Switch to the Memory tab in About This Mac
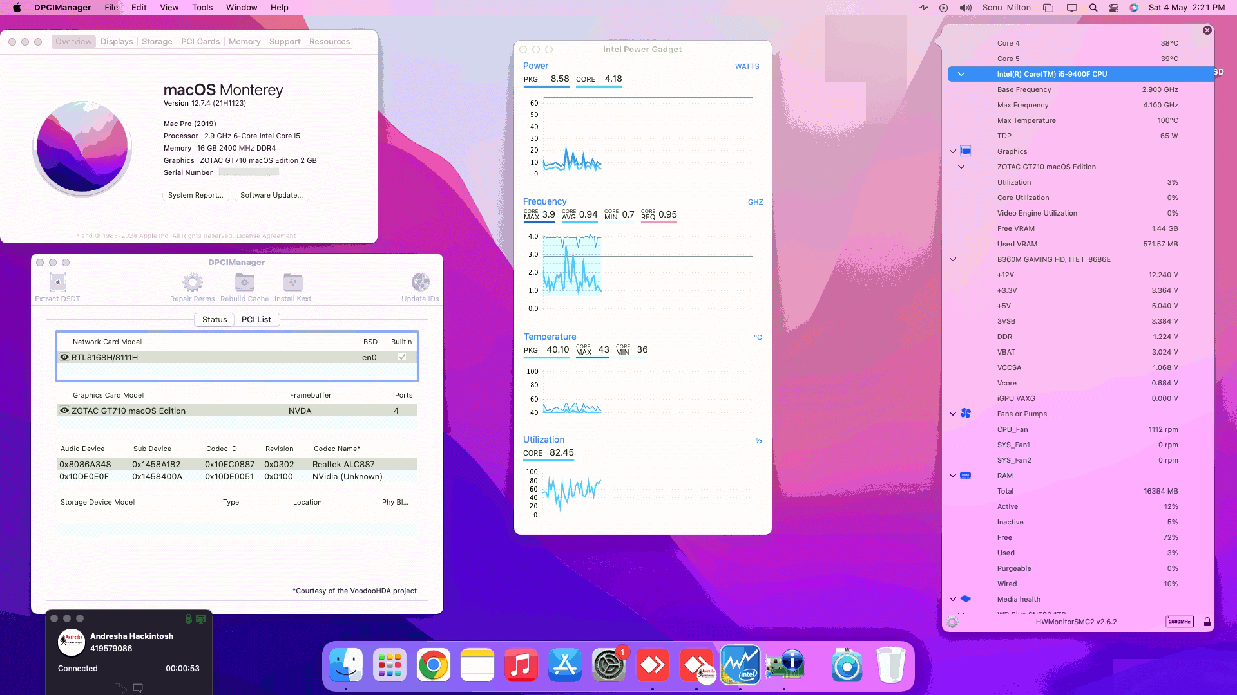 245,42
